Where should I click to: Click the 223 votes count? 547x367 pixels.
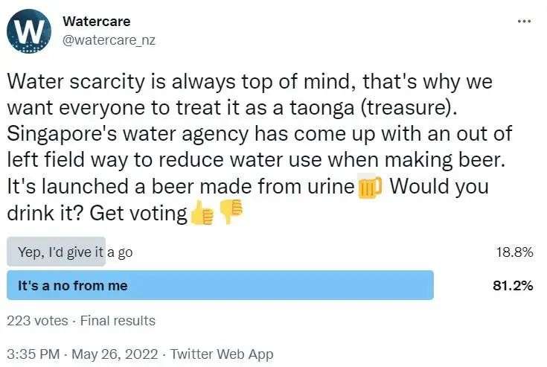[37, 321]
